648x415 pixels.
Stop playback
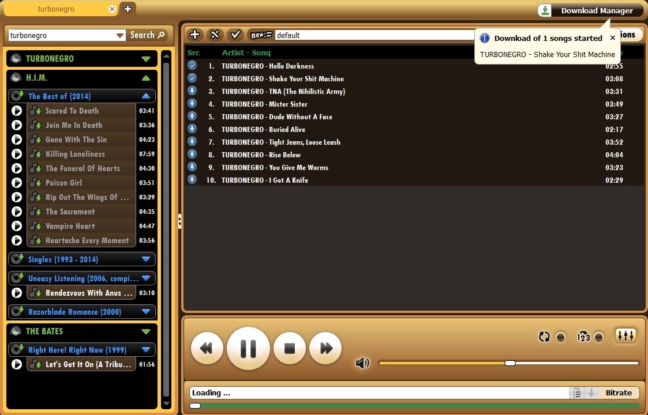tap(290, 349)
